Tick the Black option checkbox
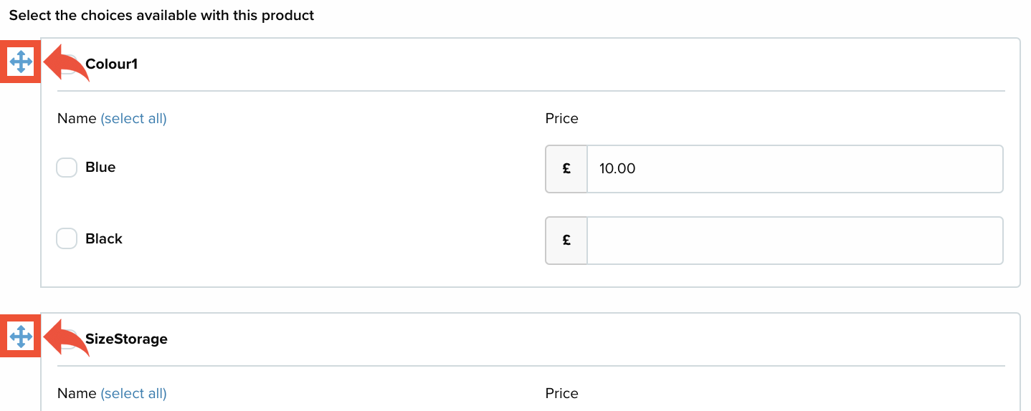 (x=67, y=239)
